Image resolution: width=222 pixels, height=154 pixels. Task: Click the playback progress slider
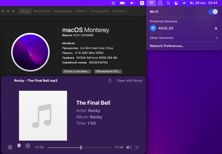pos(79,147)
